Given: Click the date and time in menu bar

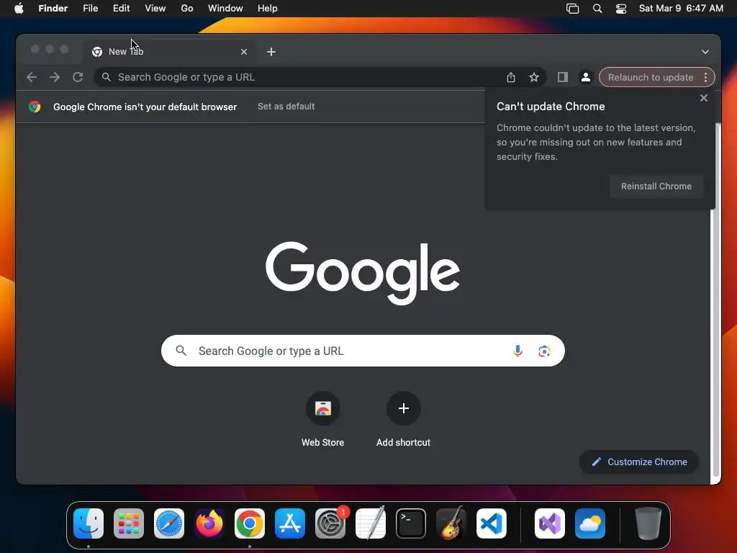Looking at the screenshot, I should point(681,9).
